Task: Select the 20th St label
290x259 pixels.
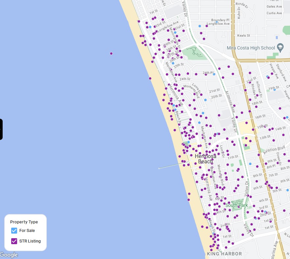Action: 216,97
